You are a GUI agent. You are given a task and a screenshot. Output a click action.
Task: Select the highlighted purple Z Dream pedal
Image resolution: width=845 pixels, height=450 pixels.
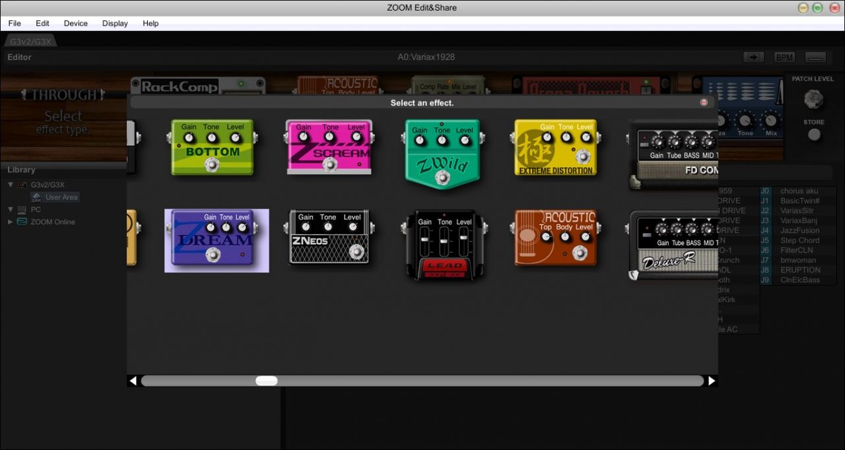coord(217,240)
